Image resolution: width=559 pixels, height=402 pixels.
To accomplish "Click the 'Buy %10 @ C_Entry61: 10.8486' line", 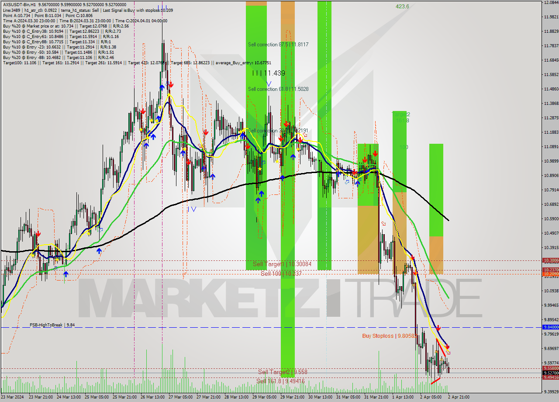I will (x=61, y=36).
